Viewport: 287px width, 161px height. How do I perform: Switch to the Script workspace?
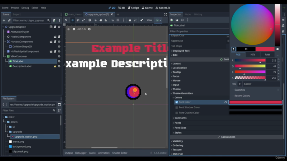point(133,8)
